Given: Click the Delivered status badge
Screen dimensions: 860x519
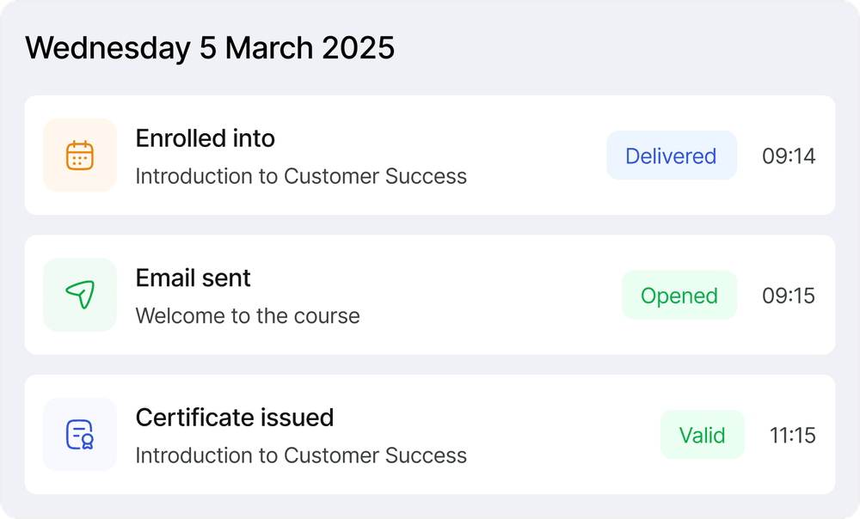Looking at the screenshot, I should [x=672, y=156].
